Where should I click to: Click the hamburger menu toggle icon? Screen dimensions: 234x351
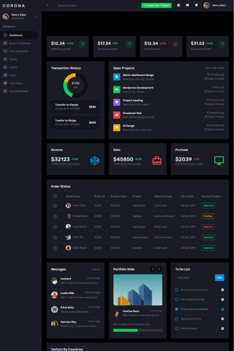pos(48,5)
